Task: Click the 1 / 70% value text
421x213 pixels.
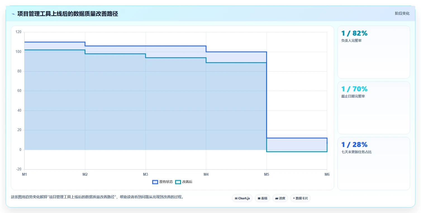Action: tap(354, 89)
